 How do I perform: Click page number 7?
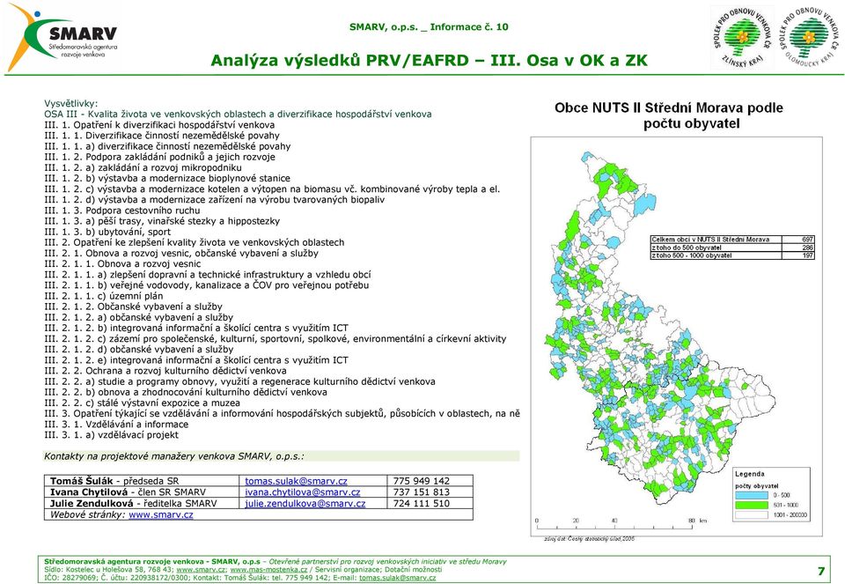821,571
